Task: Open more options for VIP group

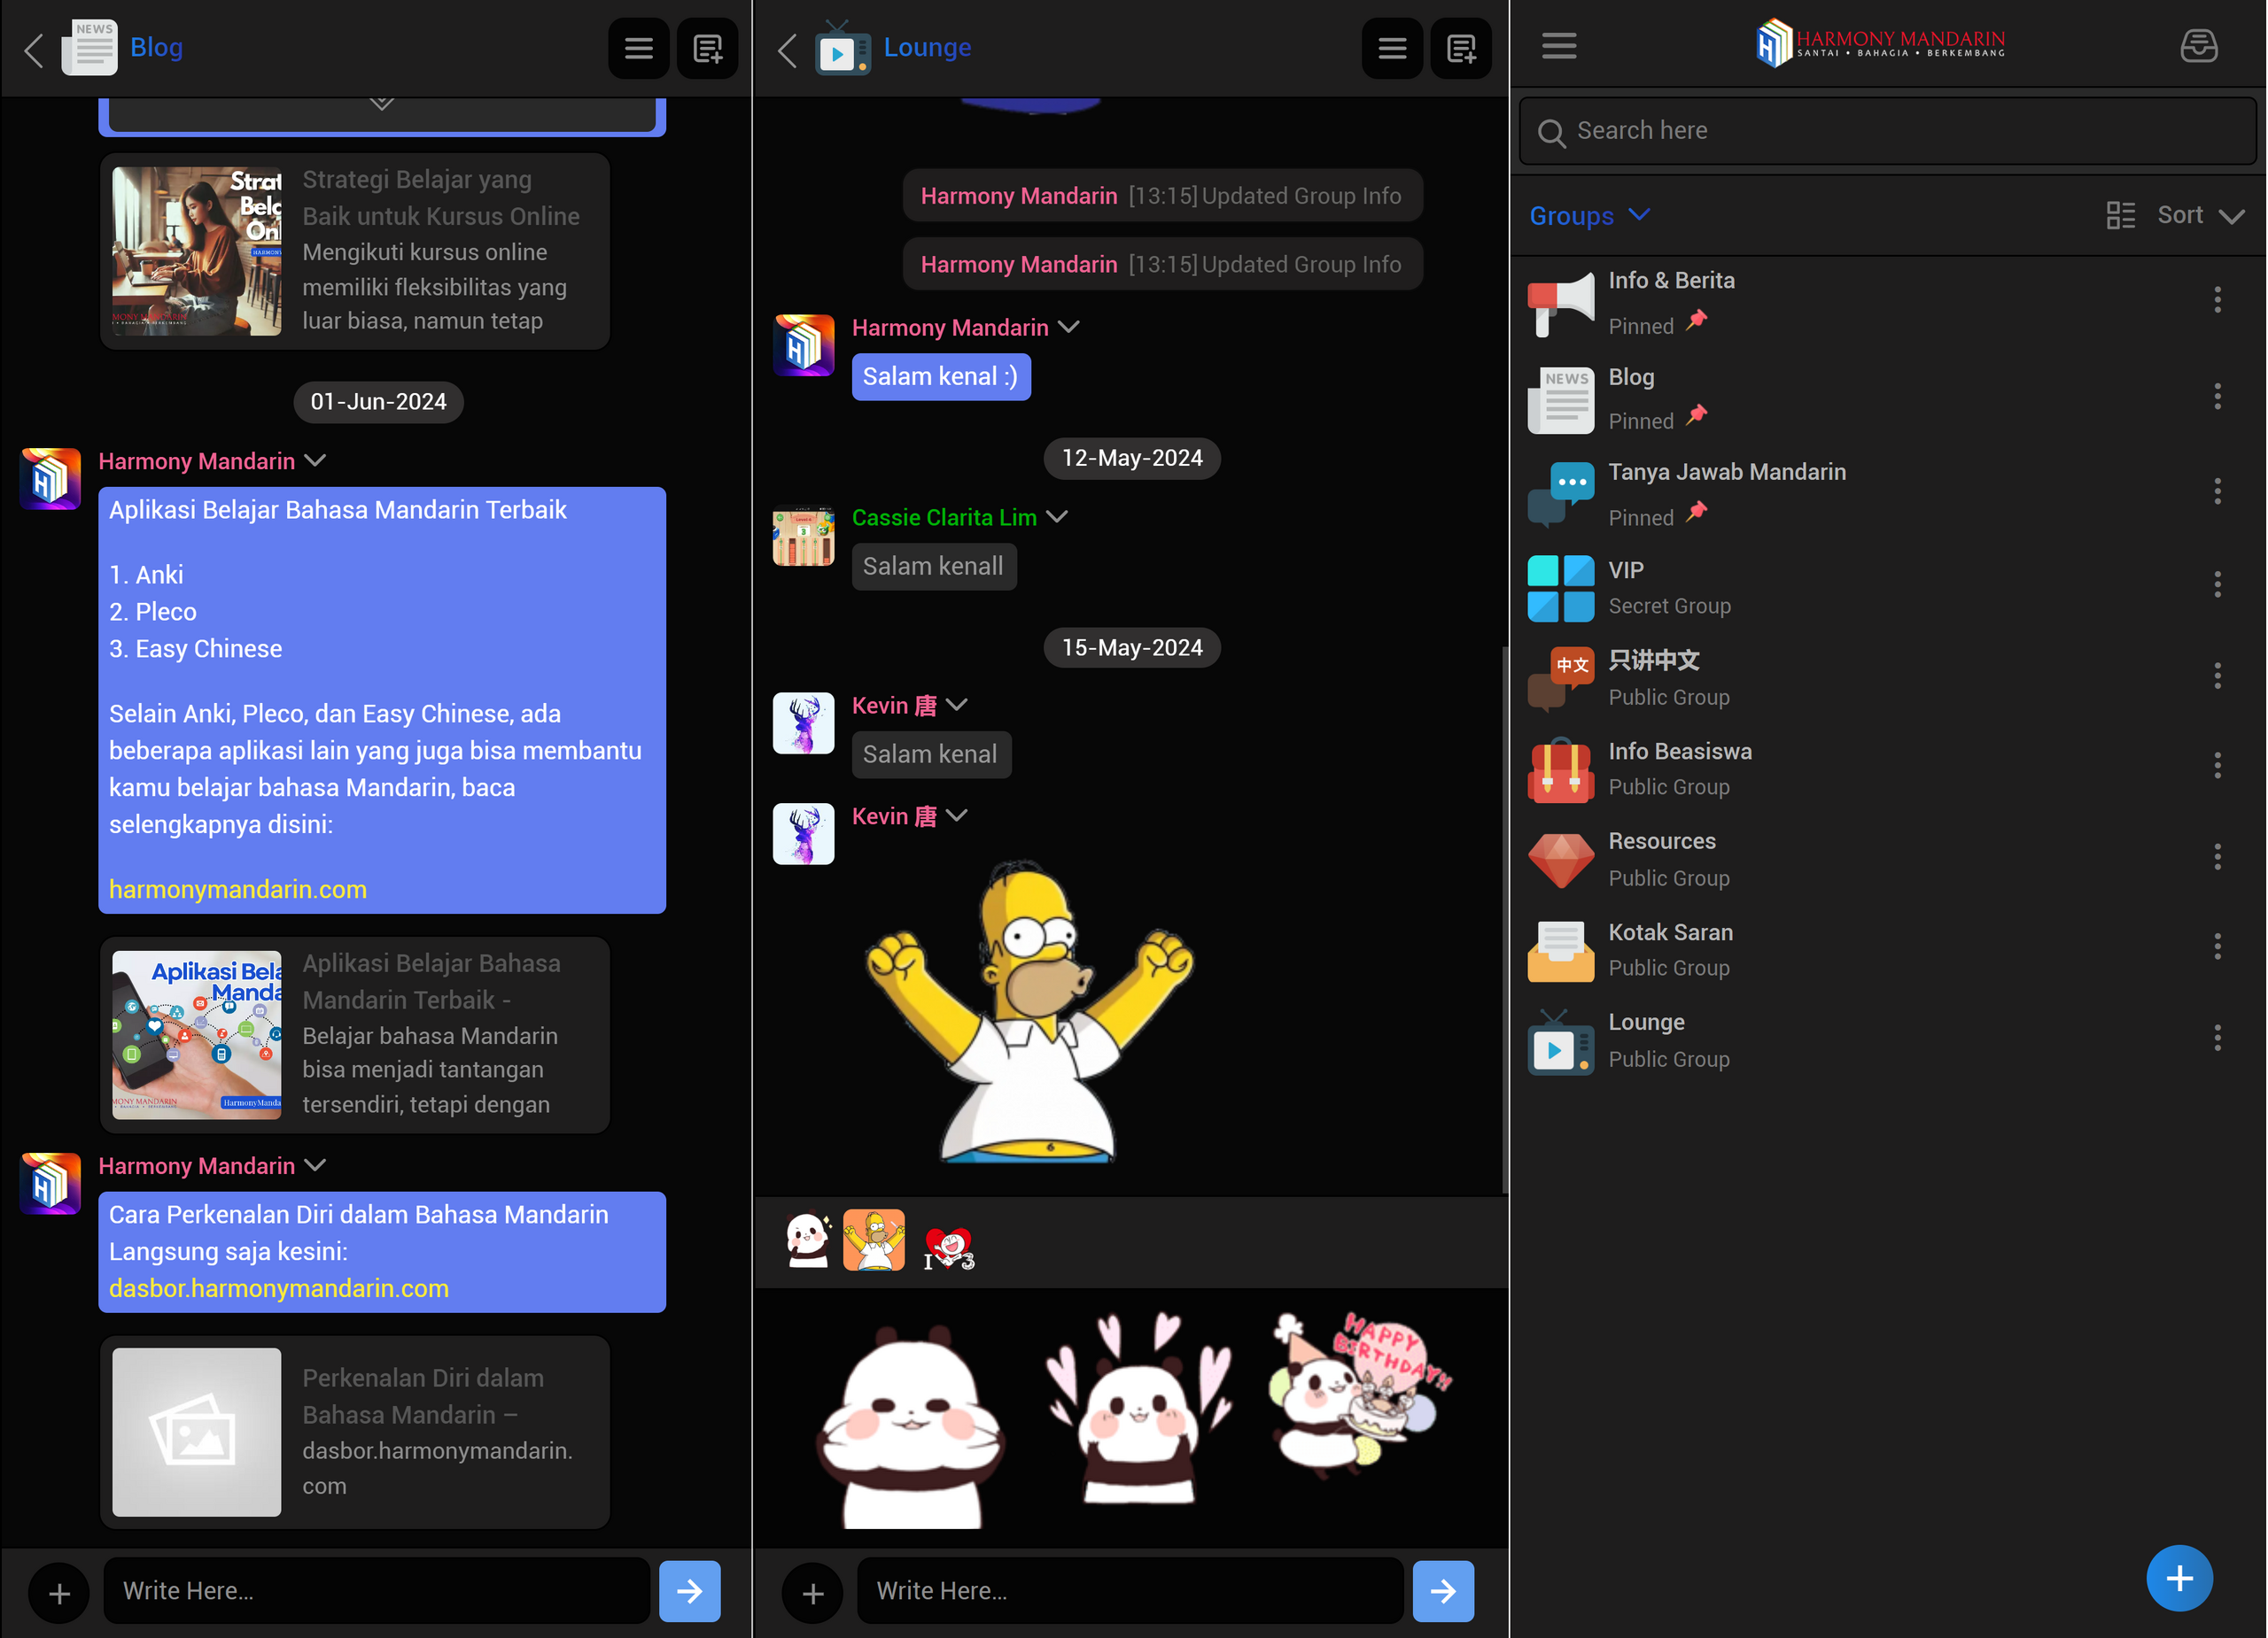Action: tap(2217, 584)
